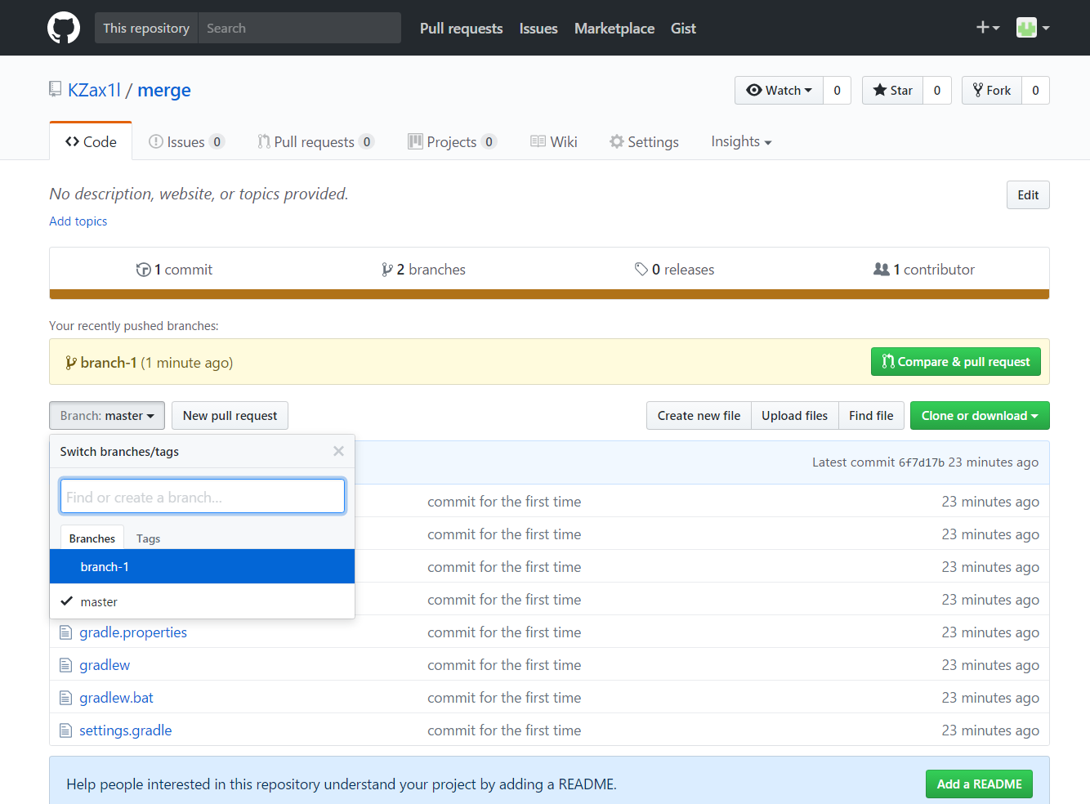Open the Watch dropdown
The width and height of the screenshot is (1090, 804).
point(779,90)
